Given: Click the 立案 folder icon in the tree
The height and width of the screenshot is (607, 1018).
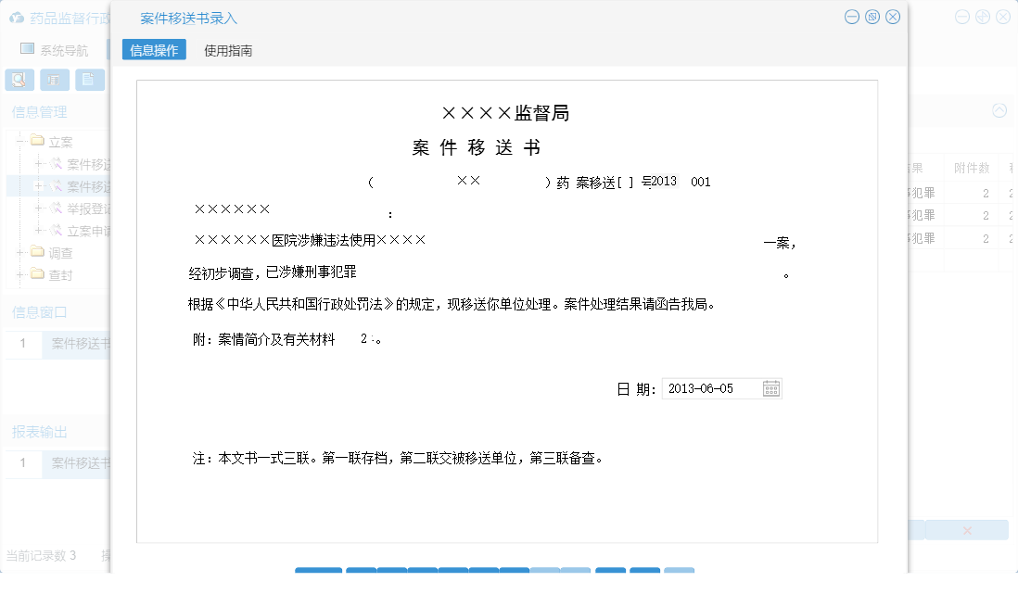Looking at the screenshot, I should click(37, 140).
